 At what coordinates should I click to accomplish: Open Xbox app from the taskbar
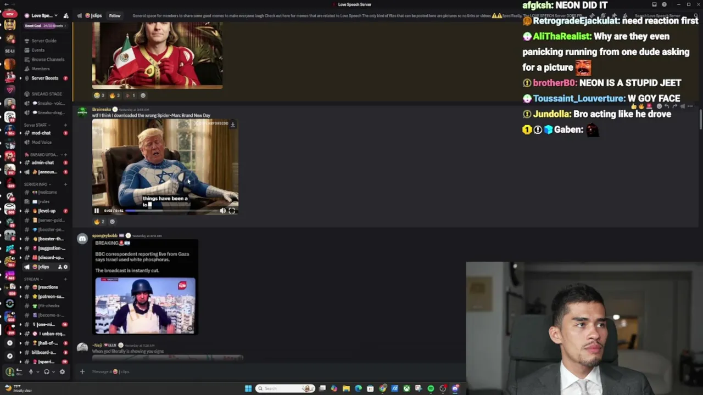(x=406, y=388)
